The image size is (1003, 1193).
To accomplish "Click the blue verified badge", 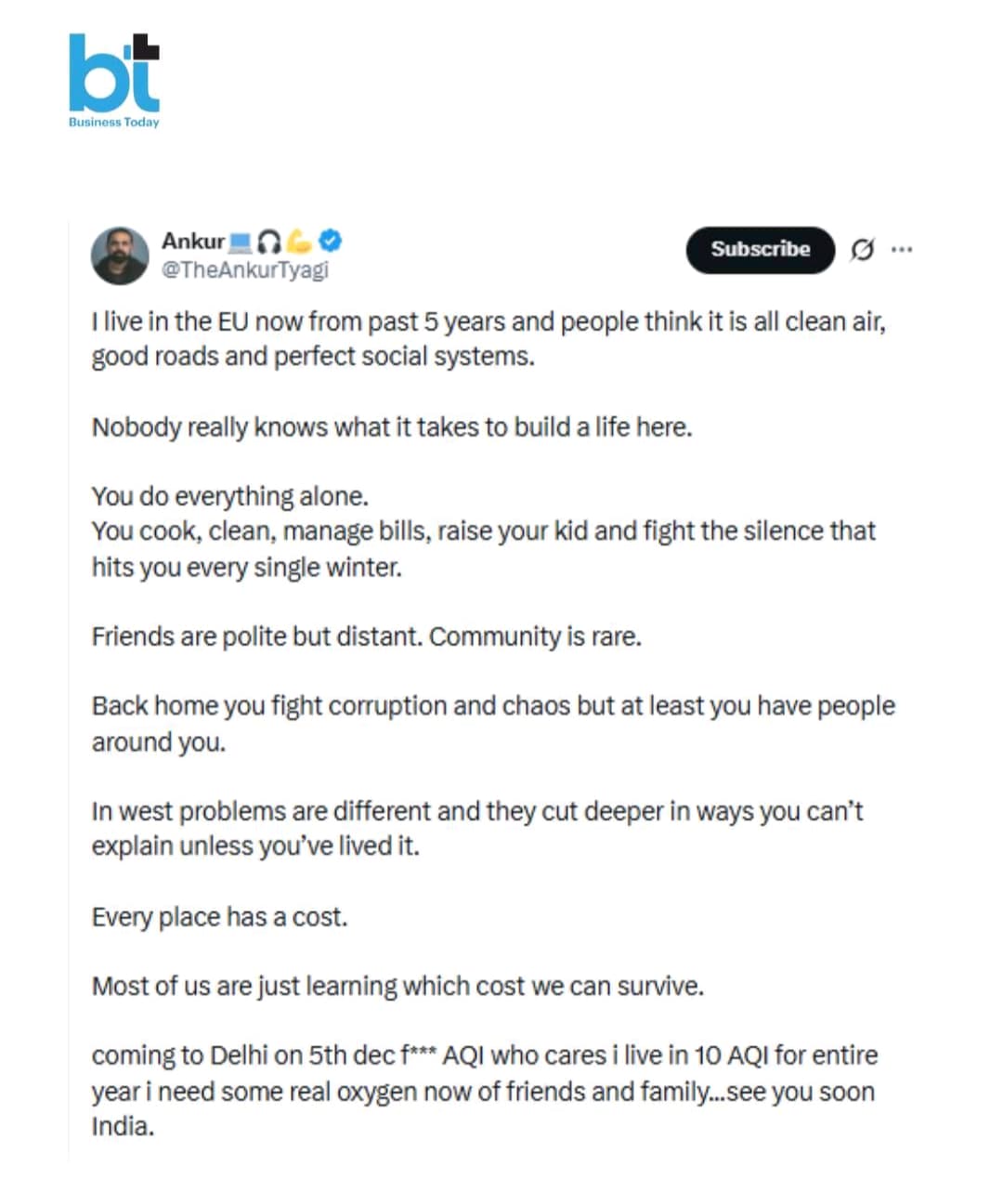I will pos(331,241).
